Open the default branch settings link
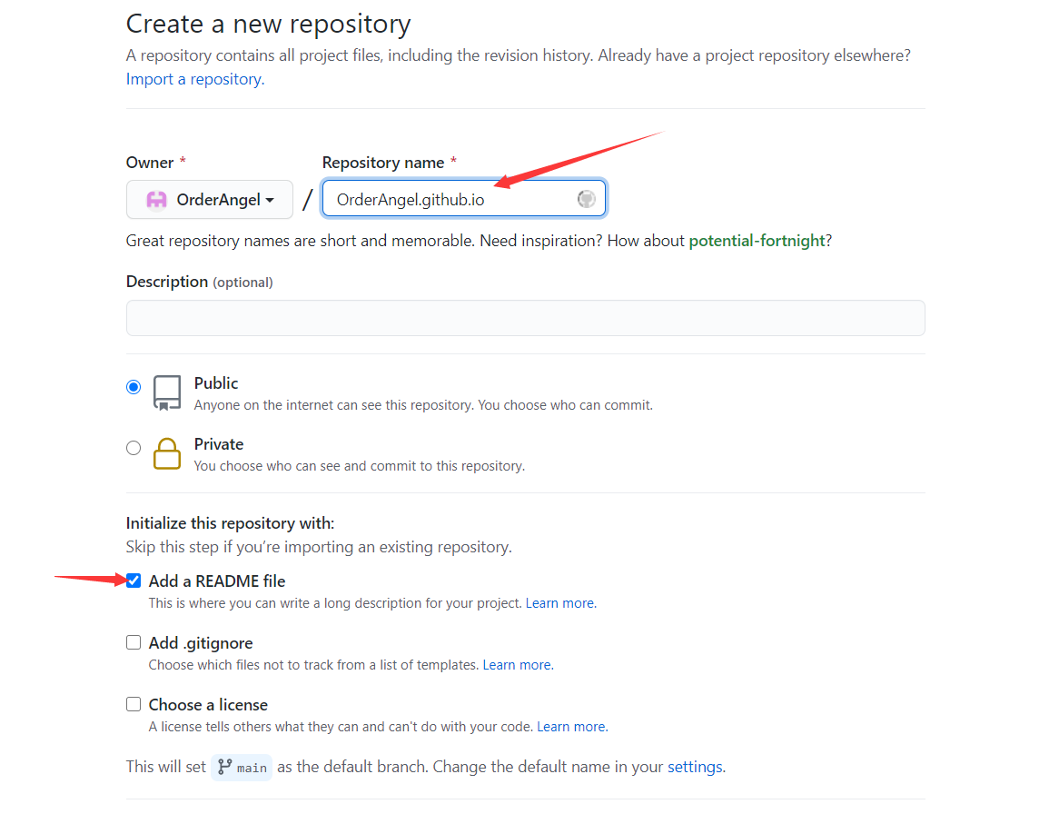This screenshot has width=1059, height=814. coord(696,768)
